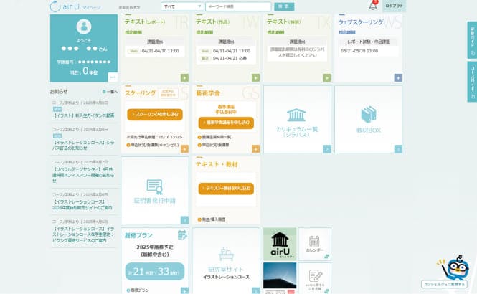Open the すべて search category dropdown
This screenshot has height=294, width=477.
tap(182, 6)
